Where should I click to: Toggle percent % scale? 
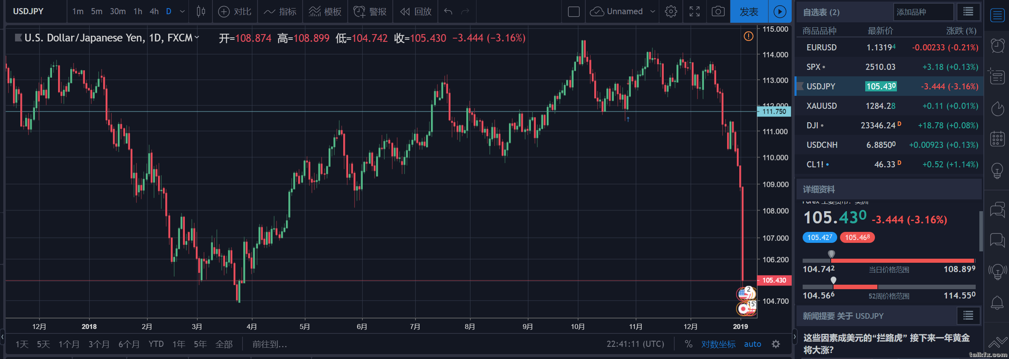pyautogui.click(x=689, y=344)
